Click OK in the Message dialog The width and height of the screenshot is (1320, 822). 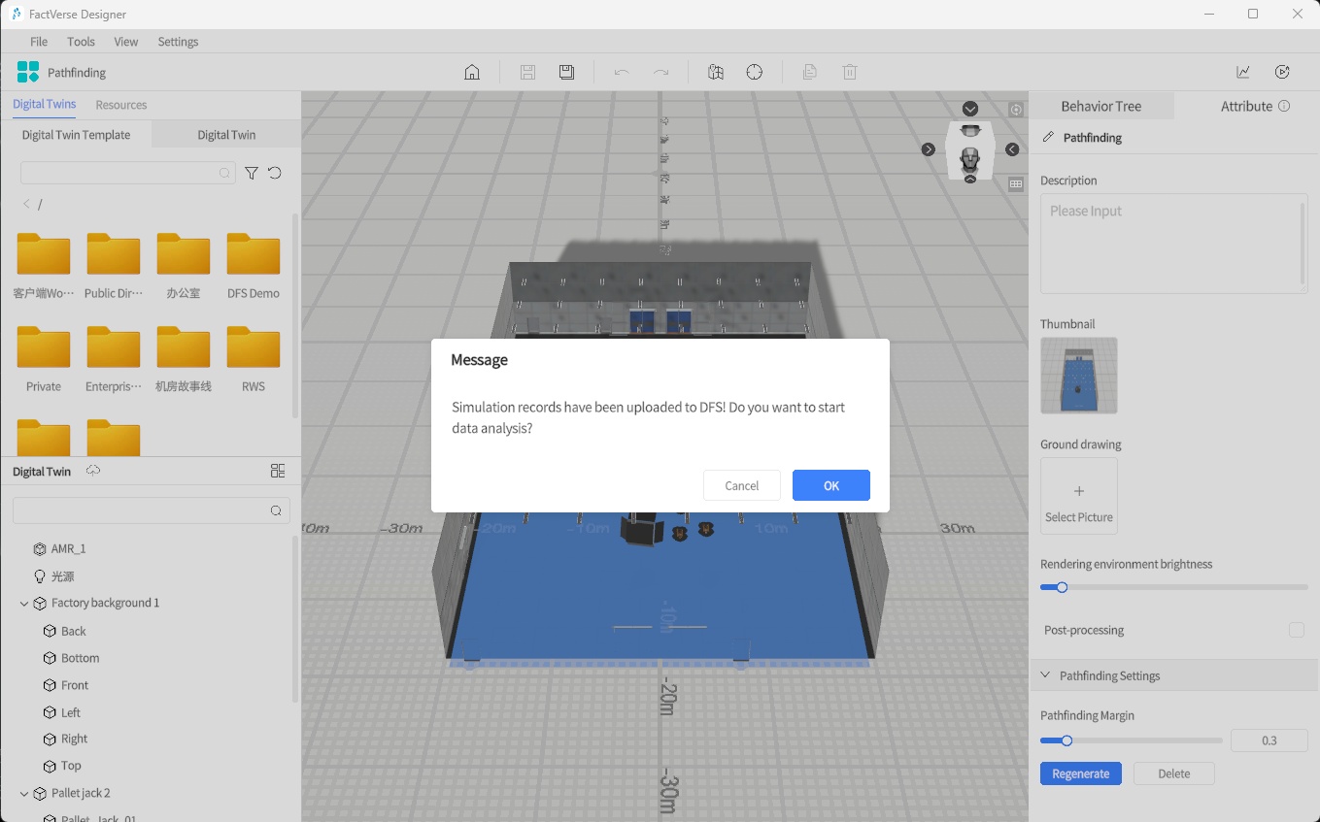(x=830, y=485)
